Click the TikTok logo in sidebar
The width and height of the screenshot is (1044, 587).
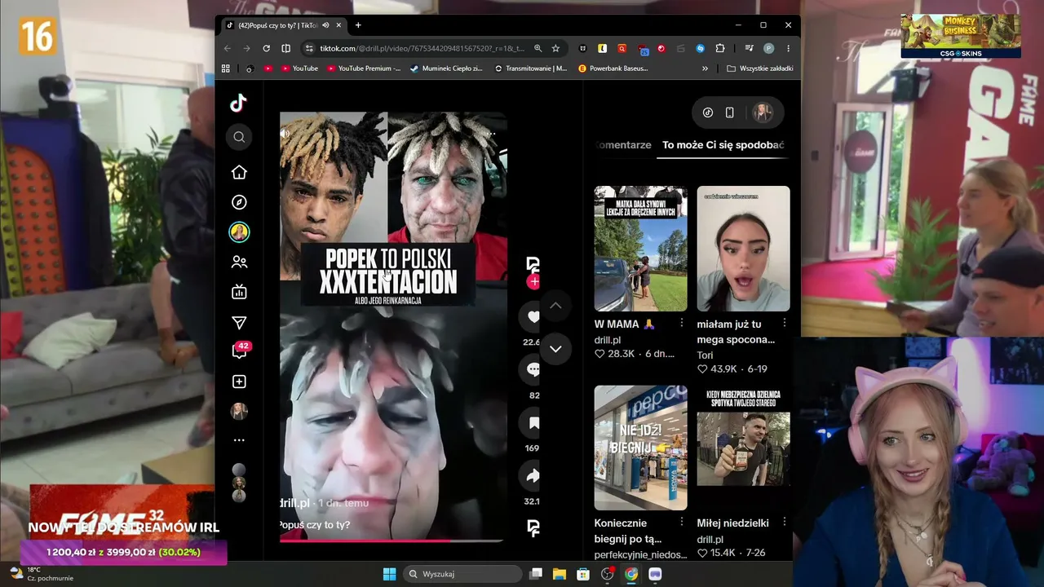click(238, 103)
